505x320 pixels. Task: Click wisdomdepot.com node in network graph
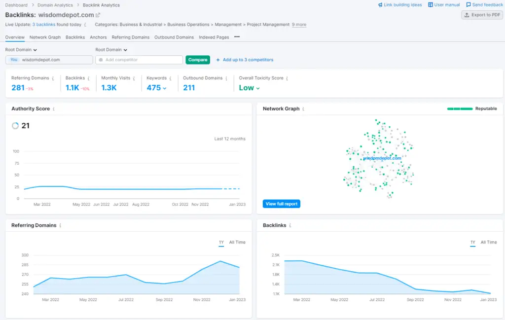[x=382, y=158]
